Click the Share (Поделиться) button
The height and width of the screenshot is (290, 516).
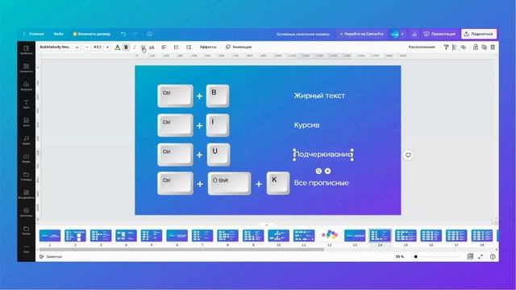pyautogui.click(x=479, y=34)
